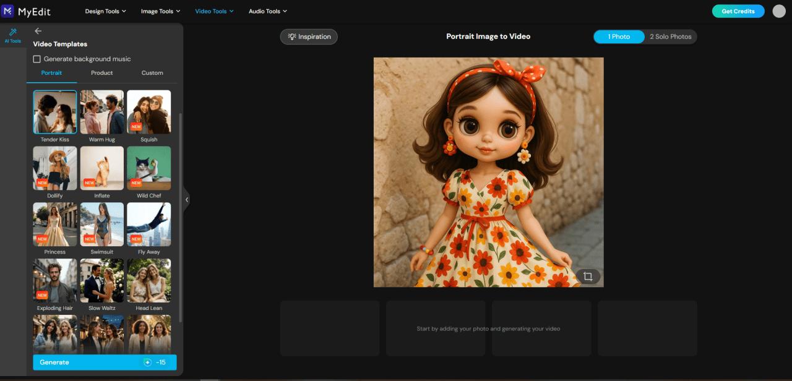
Task: Open the Image Tools dropdown
Action: (160, 11)
